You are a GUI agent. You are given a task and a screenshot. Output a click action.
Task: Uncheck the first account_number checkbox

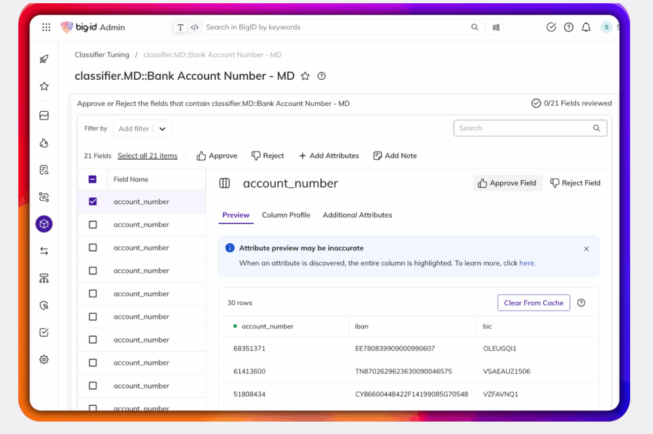coord(93,202)
